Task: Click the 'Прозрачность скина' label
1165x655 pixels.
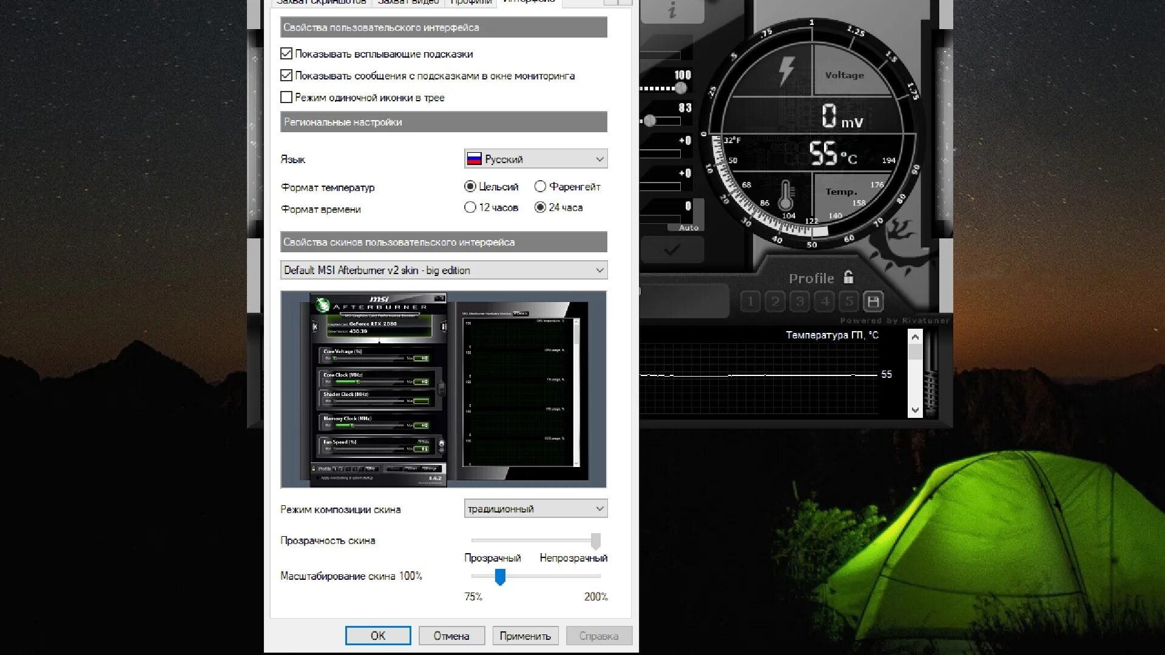Action: pos(328,540)
